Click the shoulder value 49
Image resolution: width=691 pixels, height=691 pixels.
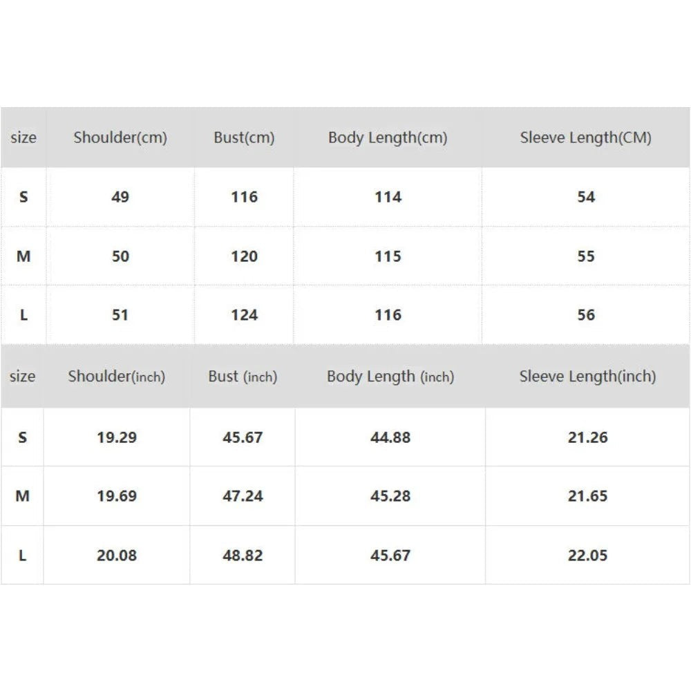[x=120, y=196]
